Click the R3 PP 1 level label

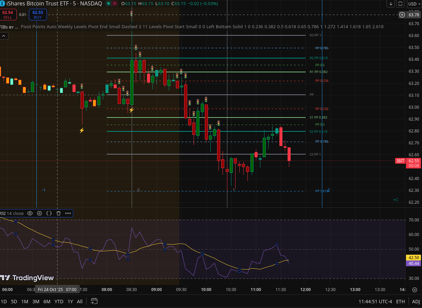pos(315,35)
